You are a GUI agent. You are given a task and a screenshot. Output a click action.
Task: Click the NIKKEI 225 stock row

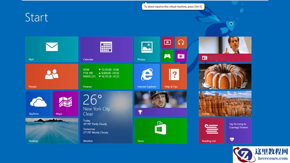[x=101, y=76]
